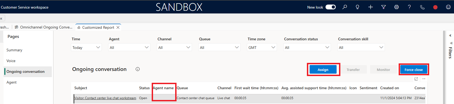Open the advanced filter funnel icon
Viewport: 454px width, 104px height.
pyautogui.click(x=383, y=7)
